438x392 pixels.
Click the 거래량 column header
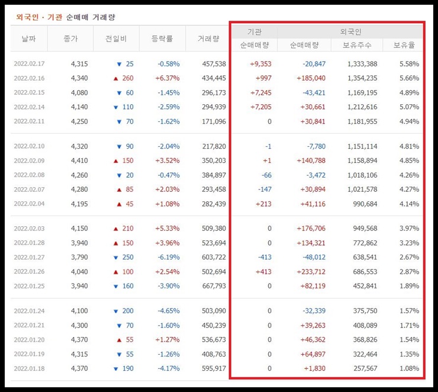(208, 38)
